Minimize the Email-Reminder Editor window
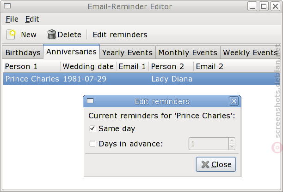Screen dimensions: 283x192 click(x=253, y=6)
